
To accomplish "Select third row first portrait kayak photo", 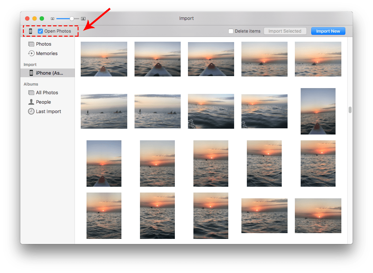I will pyautogui.click(x=104, y=164).
